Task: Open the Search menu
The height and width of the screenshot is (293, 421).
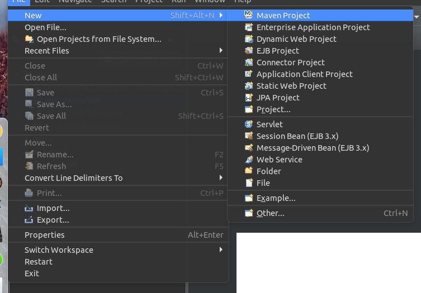Action: click(113, 1)
